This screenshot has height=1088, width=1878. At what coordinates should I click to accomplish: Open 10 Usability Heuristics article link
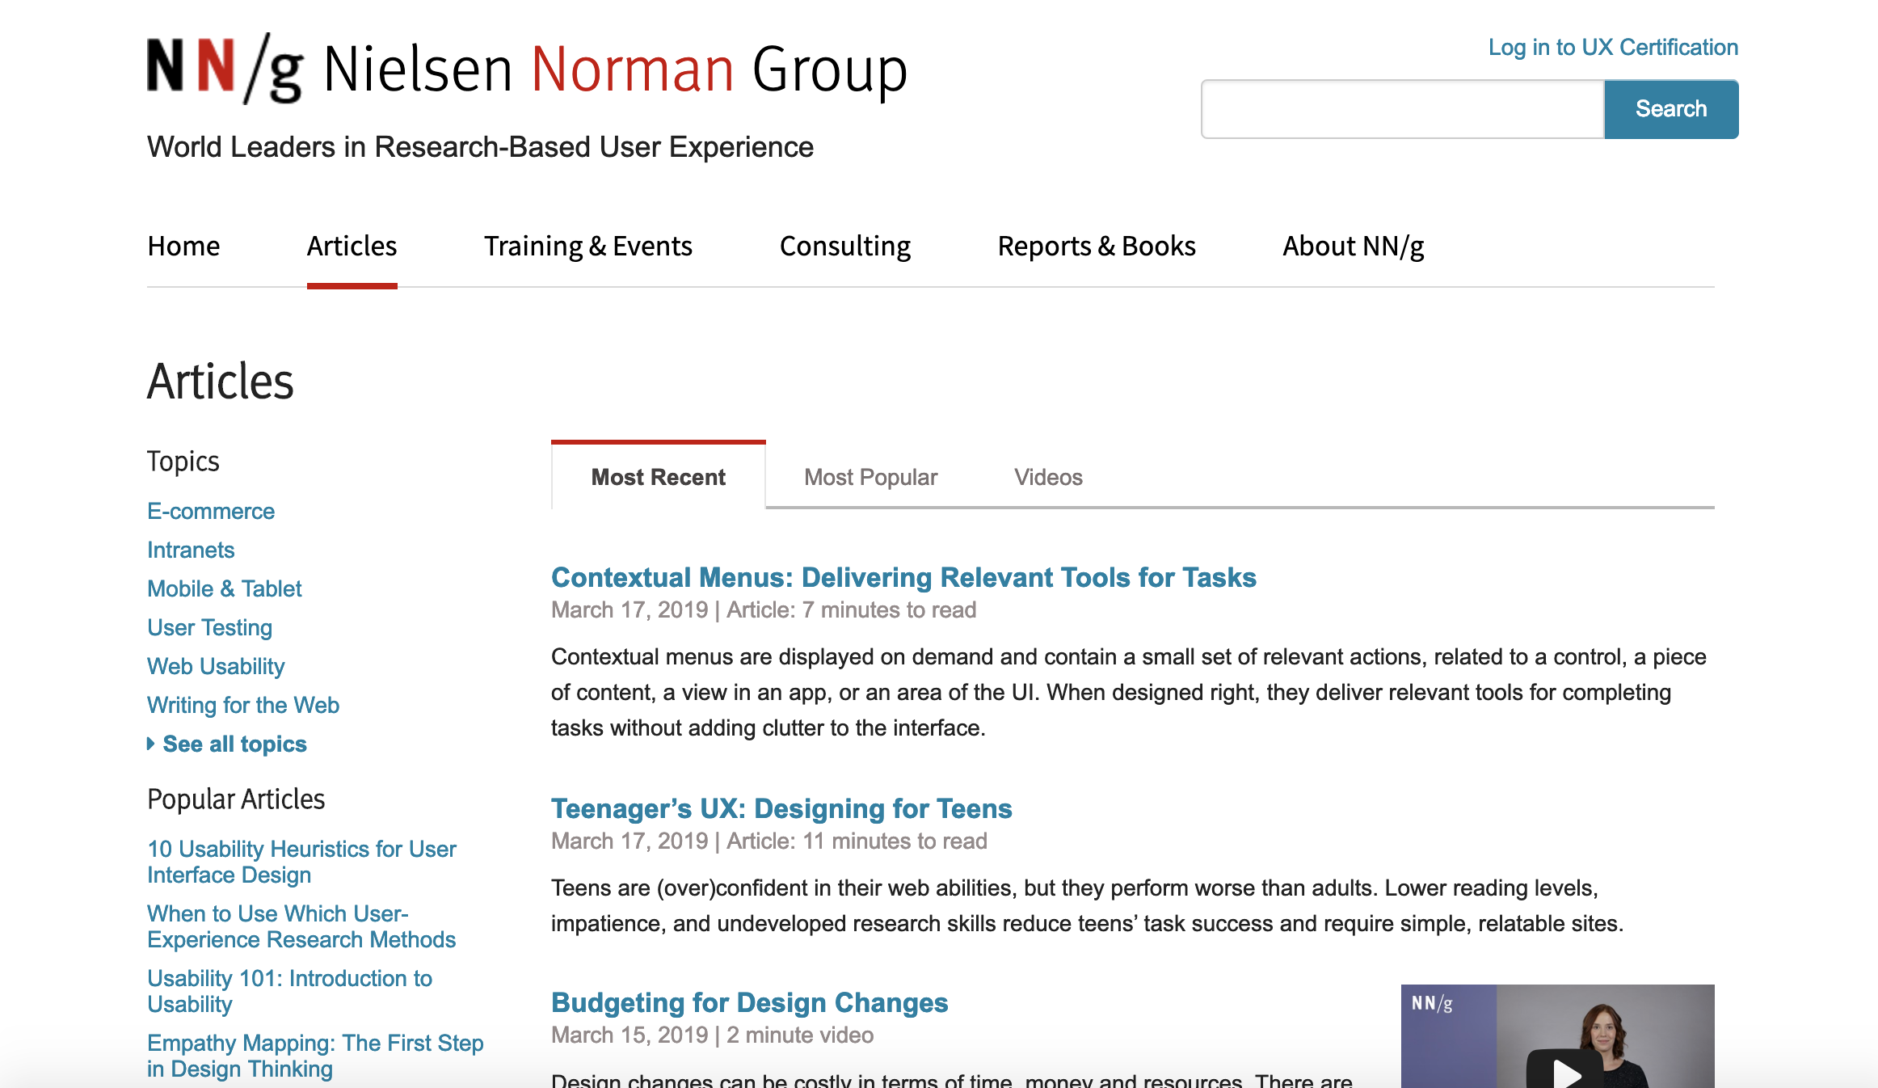coord(301,862)
